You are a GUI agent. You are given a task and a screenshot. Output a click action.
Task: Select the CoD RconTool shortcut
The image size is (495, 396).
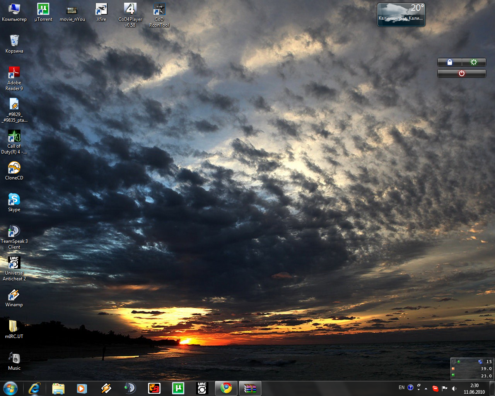click(x=159, y=15)
